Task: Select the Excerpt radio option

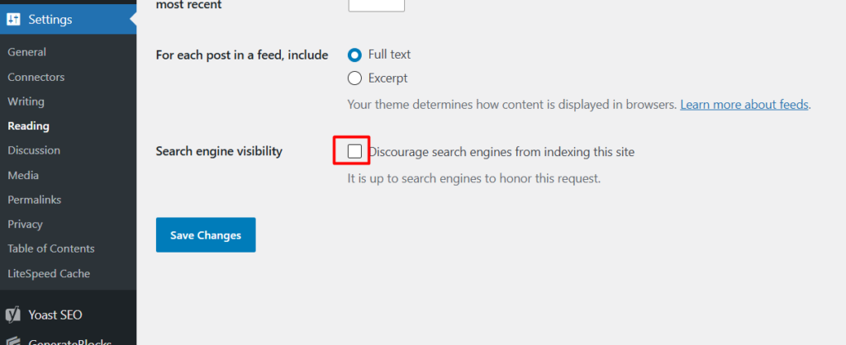Action: coord(354,78)
